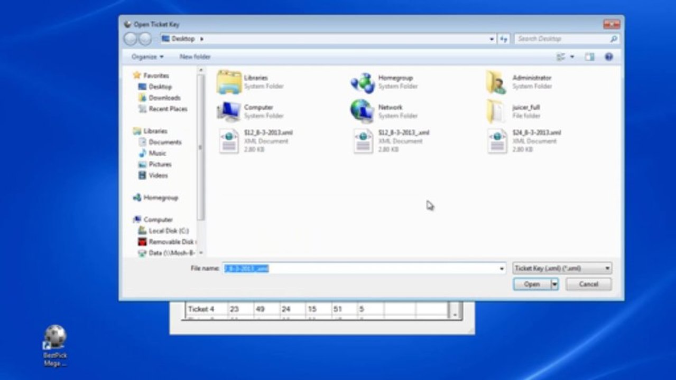Click the Change your view icon
676x380 pixels.
(x=561, y=56)
